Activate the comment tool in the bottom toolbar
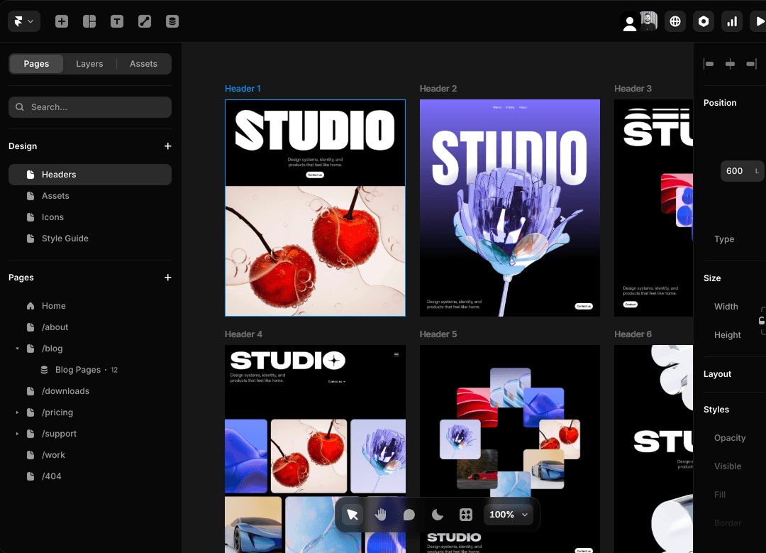 click(x=409, y=515)
